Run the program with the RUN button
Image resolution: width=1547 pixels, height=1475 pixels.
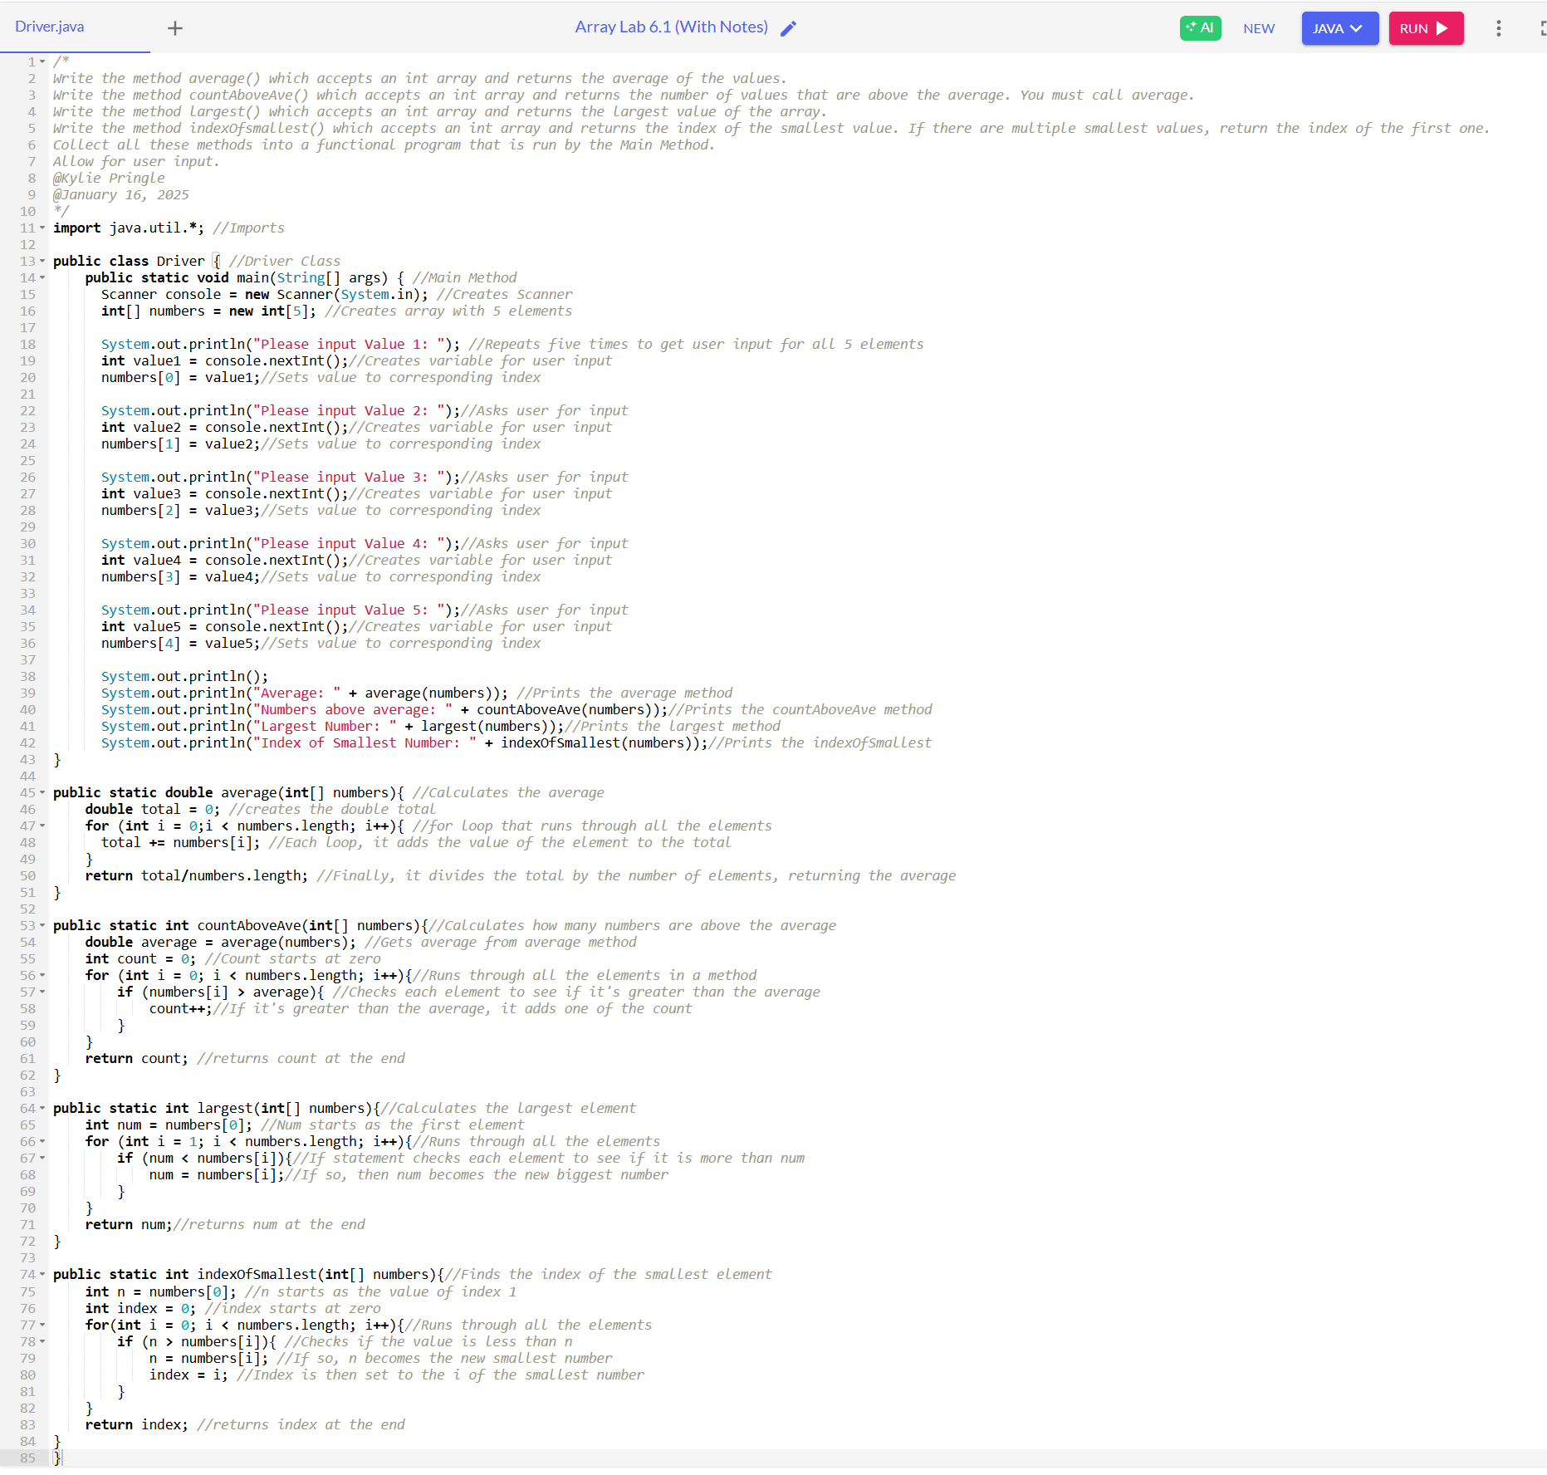(1426, 28)
